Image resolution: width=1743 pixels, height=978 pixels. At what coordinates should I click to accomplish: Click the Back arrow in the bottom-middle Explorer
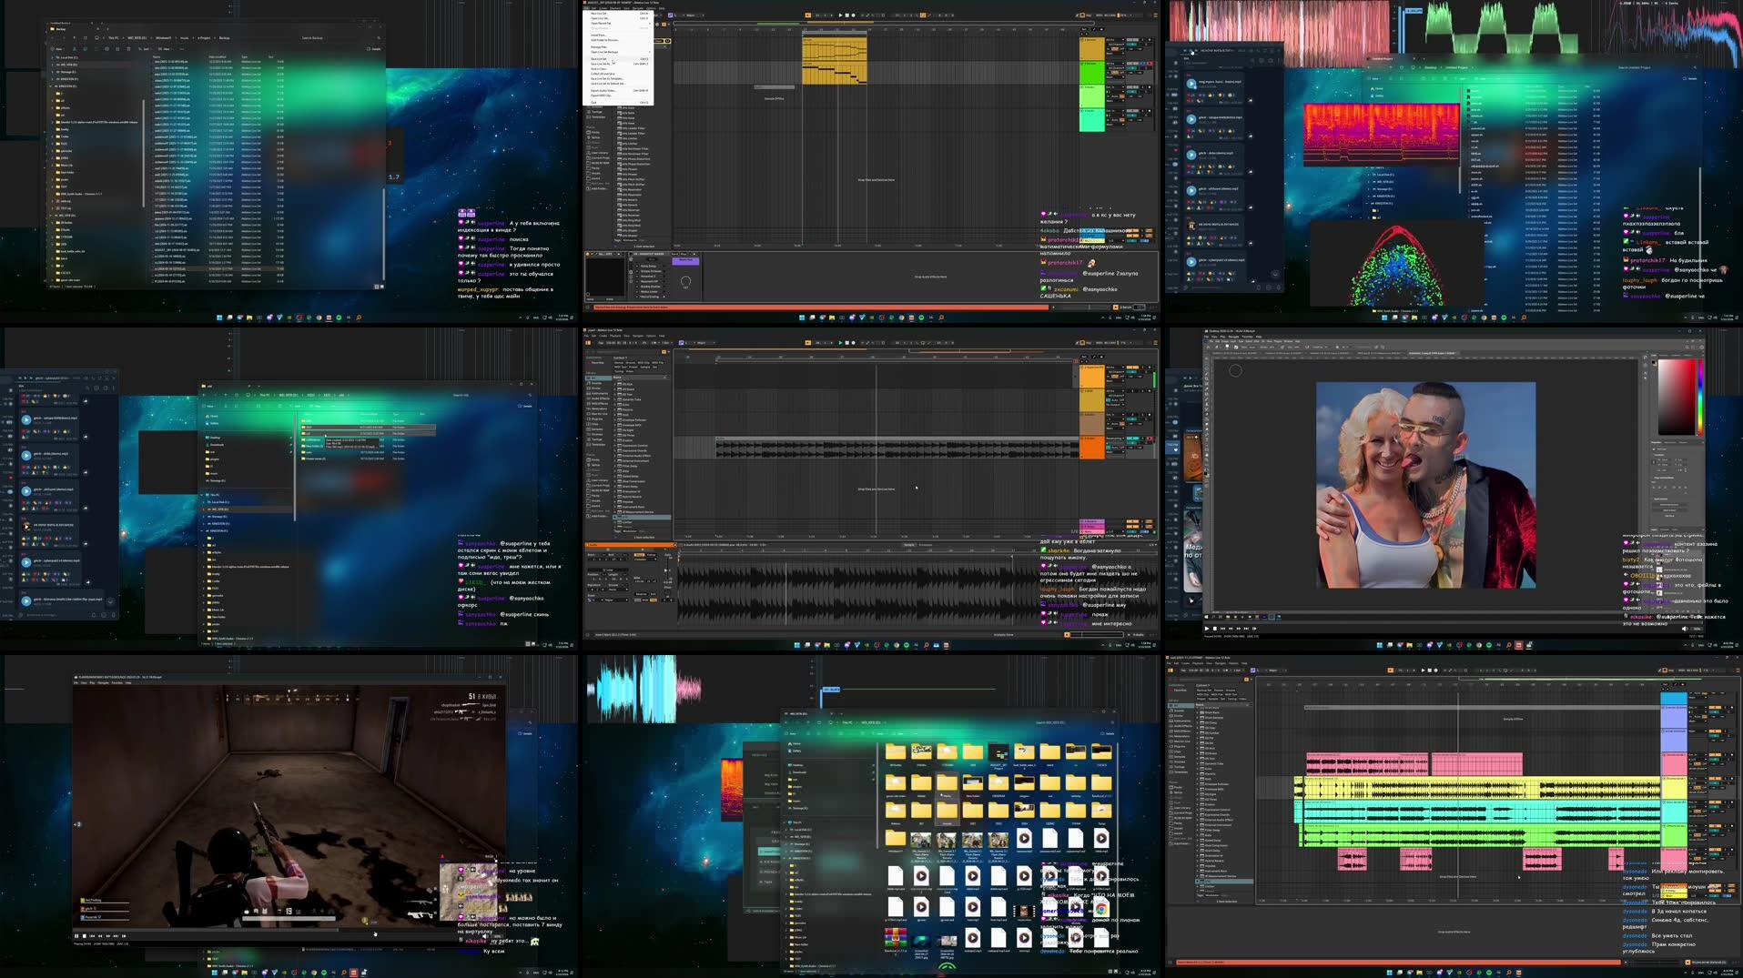click(x=786, y=722)
